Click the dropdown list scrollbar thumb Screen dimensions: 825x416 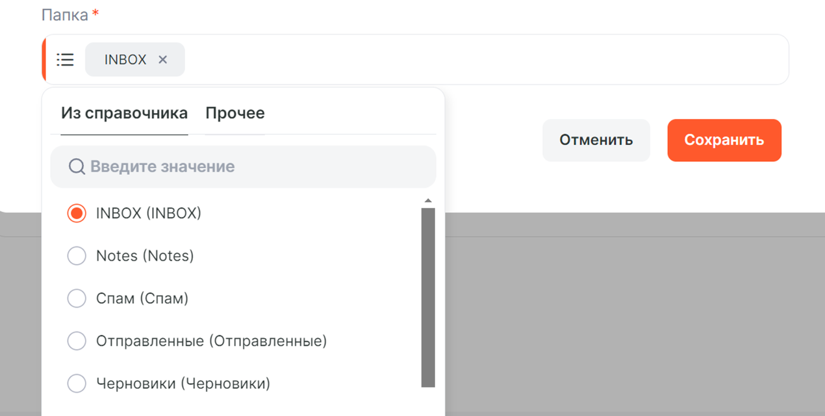point(427,296)
